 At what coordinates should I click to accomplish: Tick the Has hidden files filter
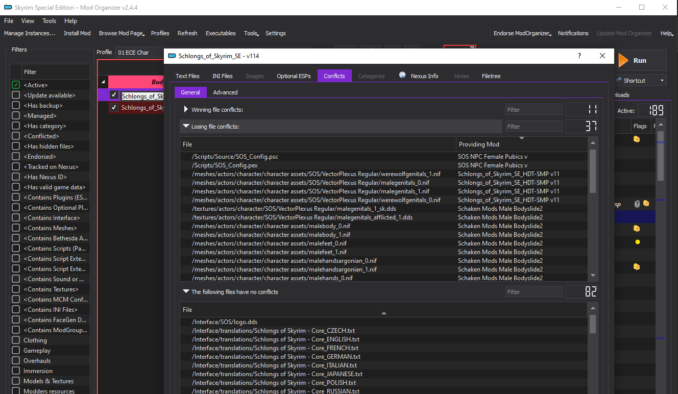tap(16, 146)
